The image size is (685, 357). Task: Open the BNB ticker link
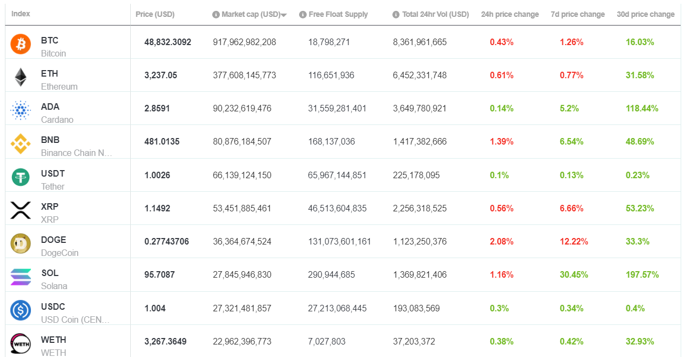tap(50, 140)
